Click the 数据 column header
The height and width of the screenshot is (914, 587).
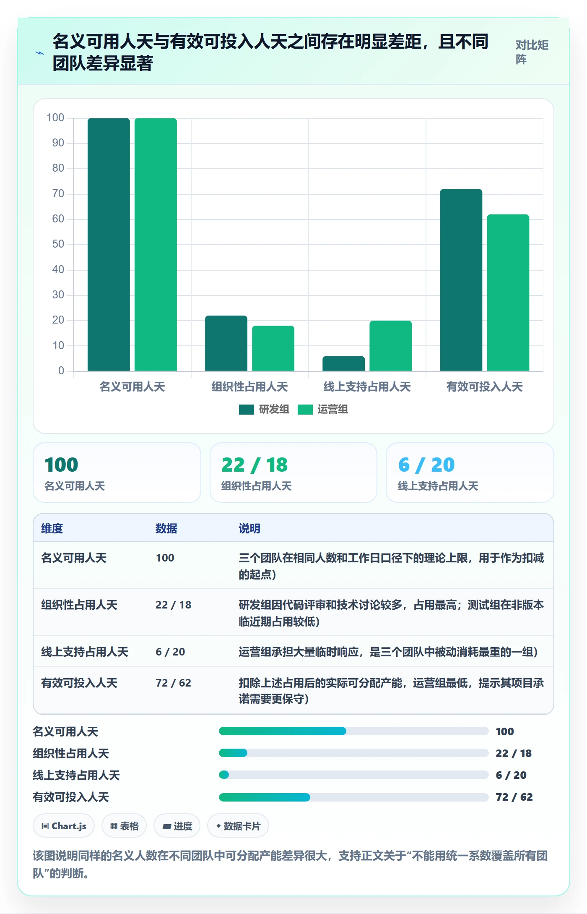click(166, 528)
